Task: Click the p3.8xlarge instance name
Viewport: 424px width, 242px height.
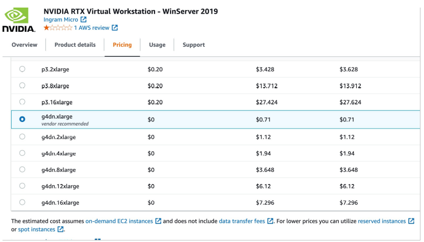Action: (55, 86)
